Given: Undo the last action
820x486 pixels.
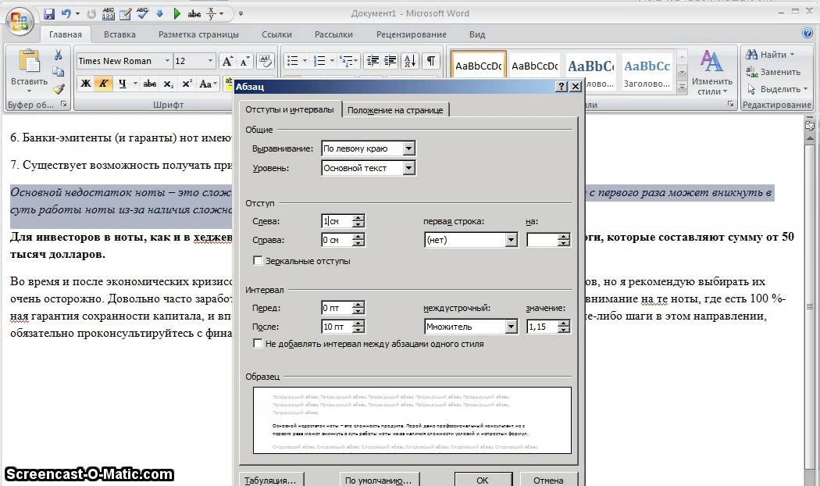Looking at the screenshot, I should [66, 13].
